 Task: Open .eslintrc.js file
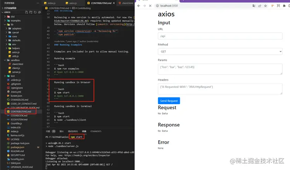click(x=16, y=80)
